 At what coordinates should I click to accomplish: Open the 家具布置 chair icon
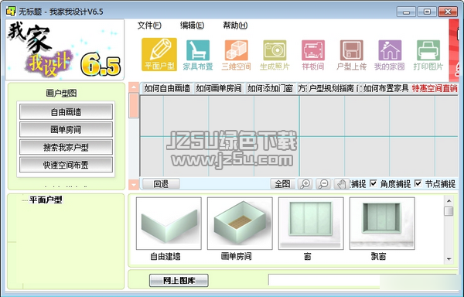(x=198, y=55)
